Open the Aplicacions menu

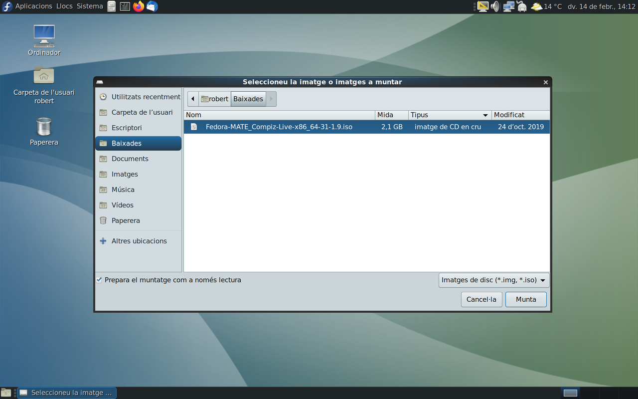coord(33,6)
